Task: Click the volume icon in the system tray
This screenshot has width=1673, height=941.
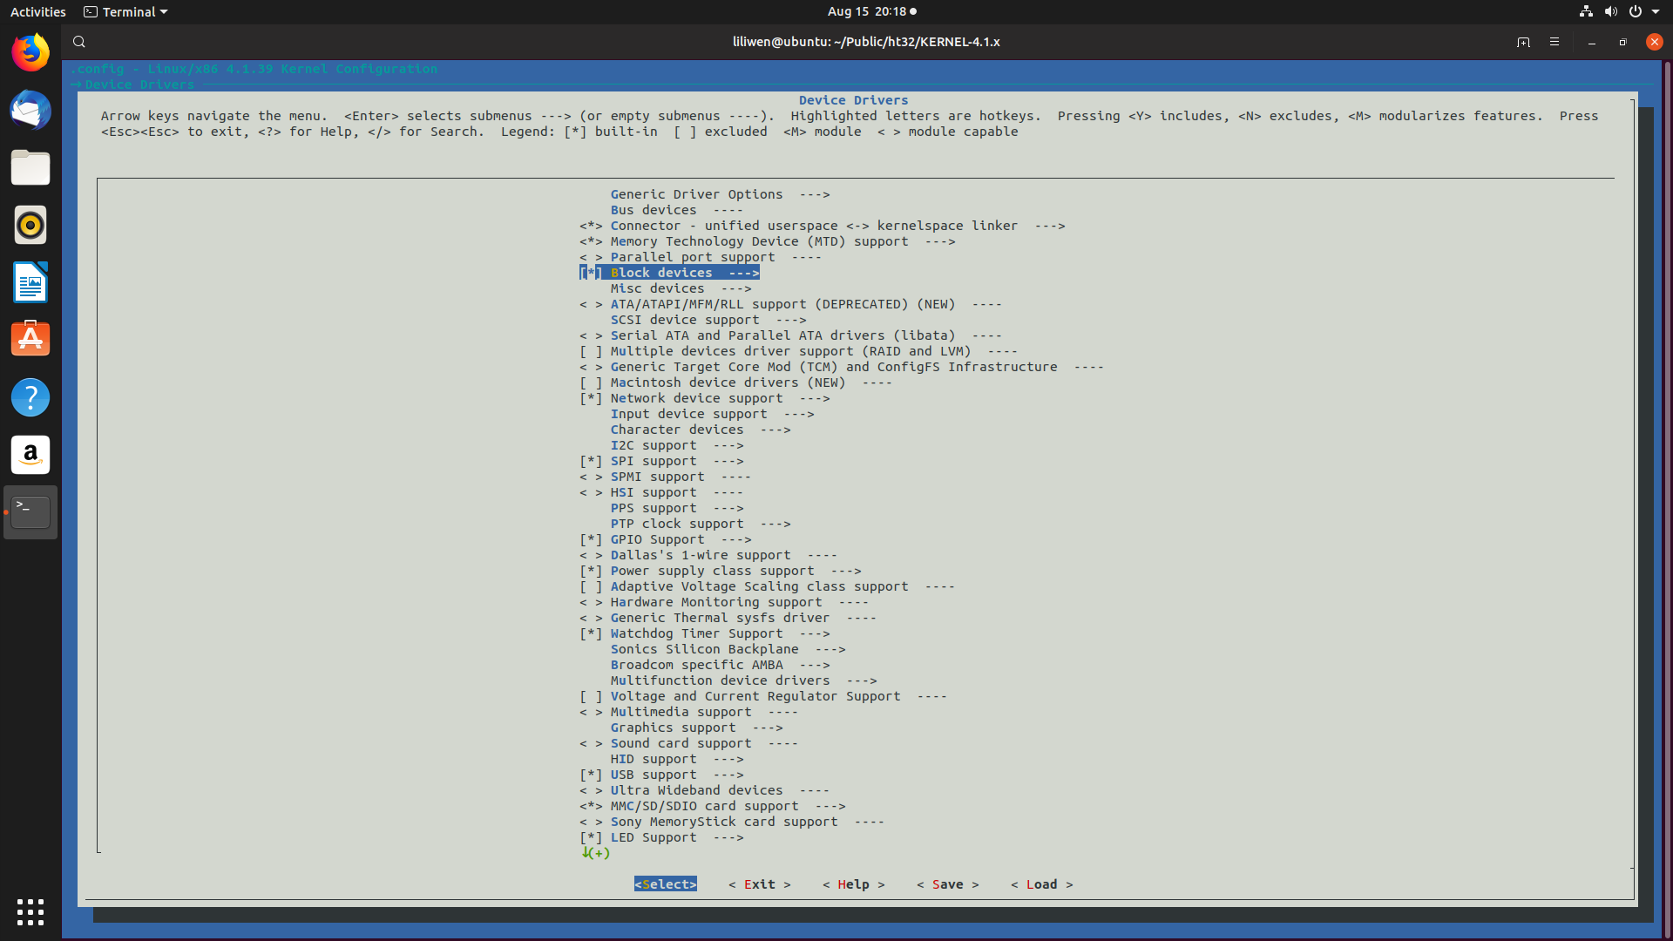Action: (1609, 11)
